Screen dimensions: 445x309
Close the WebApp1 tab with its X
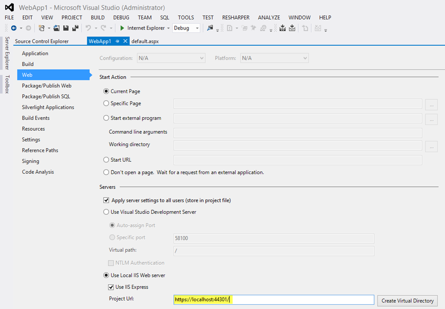point(125,41)
